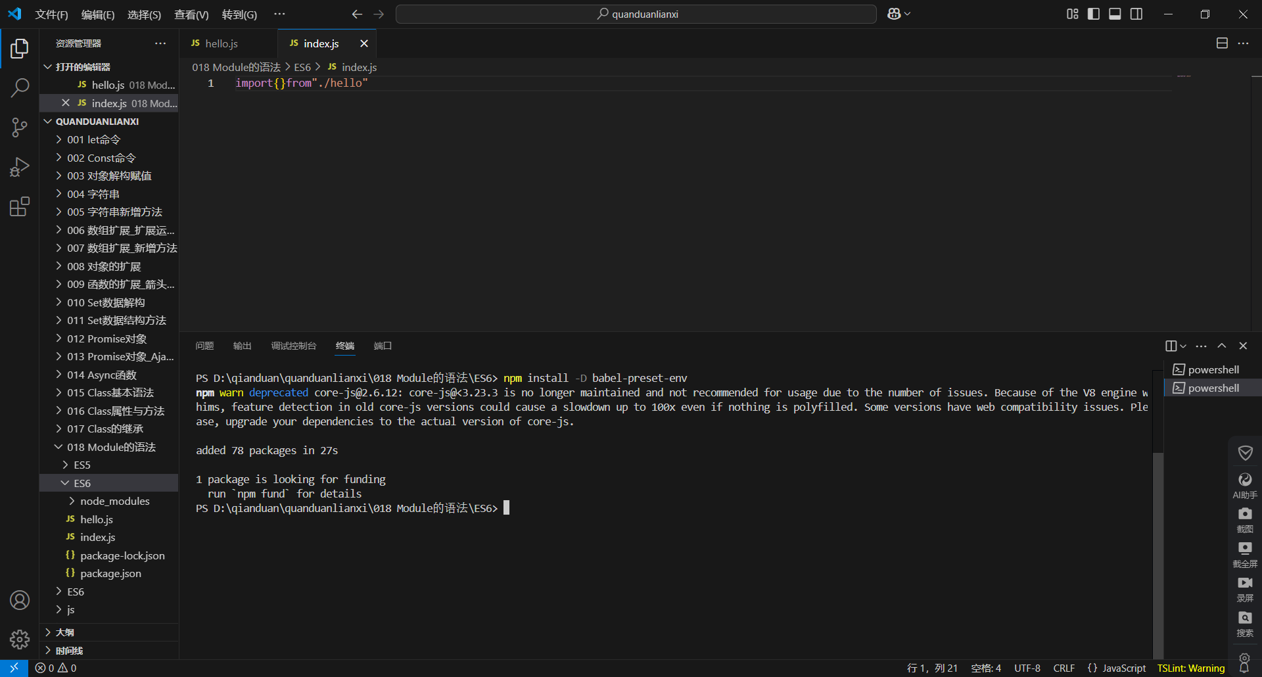Image resolution: width=1262 pixels, height=677 pixels.
Task: Toggle bottom panel visibility
Action: 1115,14
